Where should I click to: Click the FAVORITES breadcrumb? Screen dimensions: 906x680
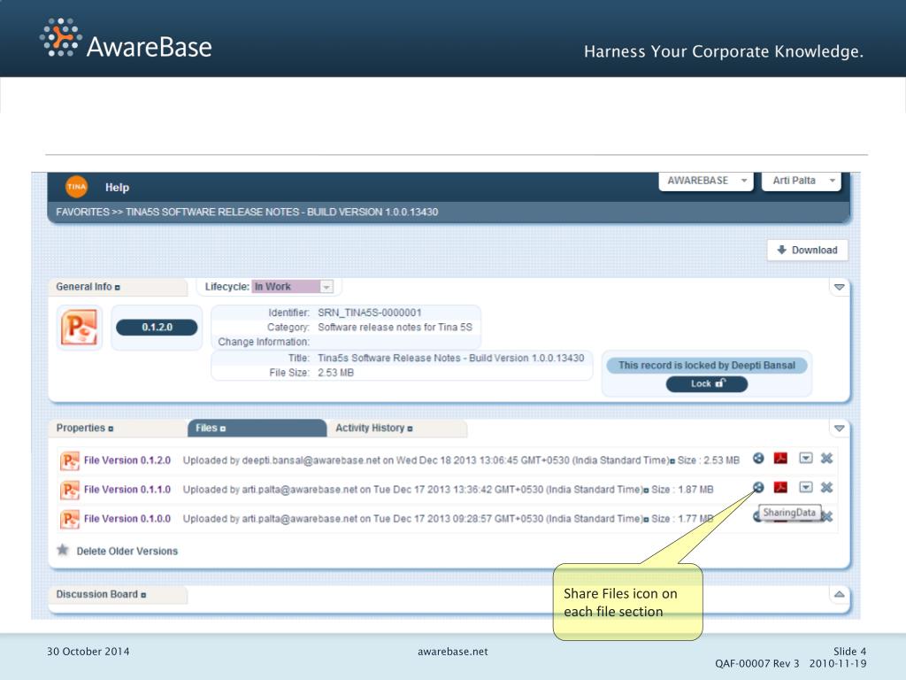82,212
